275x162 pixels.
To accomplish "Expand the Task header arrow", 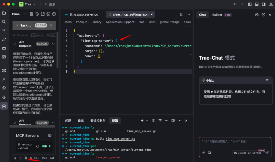I will [x=17, y=25].
